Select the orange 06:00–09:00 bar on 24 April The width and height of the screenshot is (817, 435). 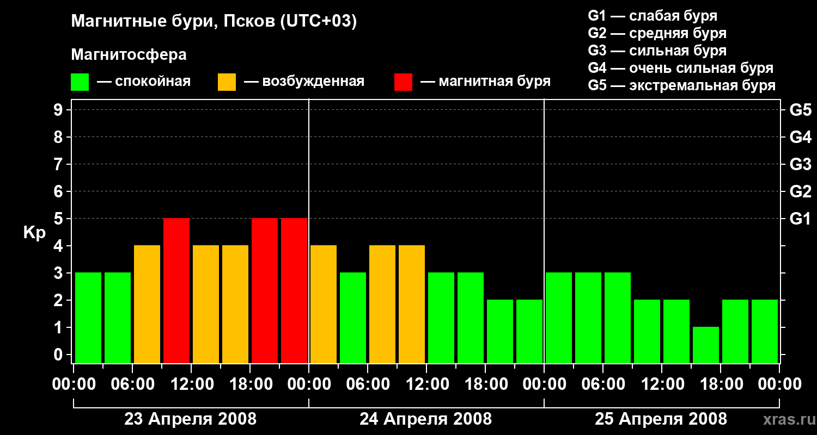click(382, 304)
